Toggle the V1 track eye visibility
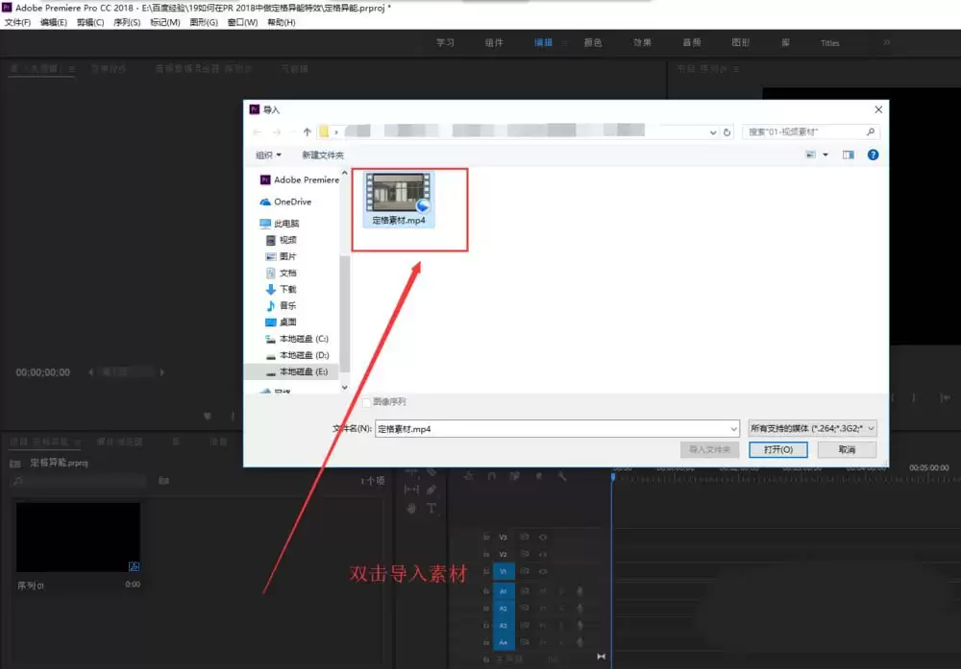Screen dimensions: 961x669 [x=543, y=572]
